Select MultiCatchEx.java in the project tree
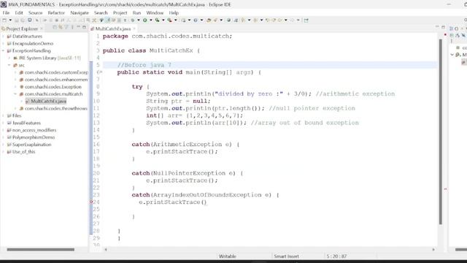Image resolution: width=467 pixels, height=263 pixels. [x=48, y=101]
